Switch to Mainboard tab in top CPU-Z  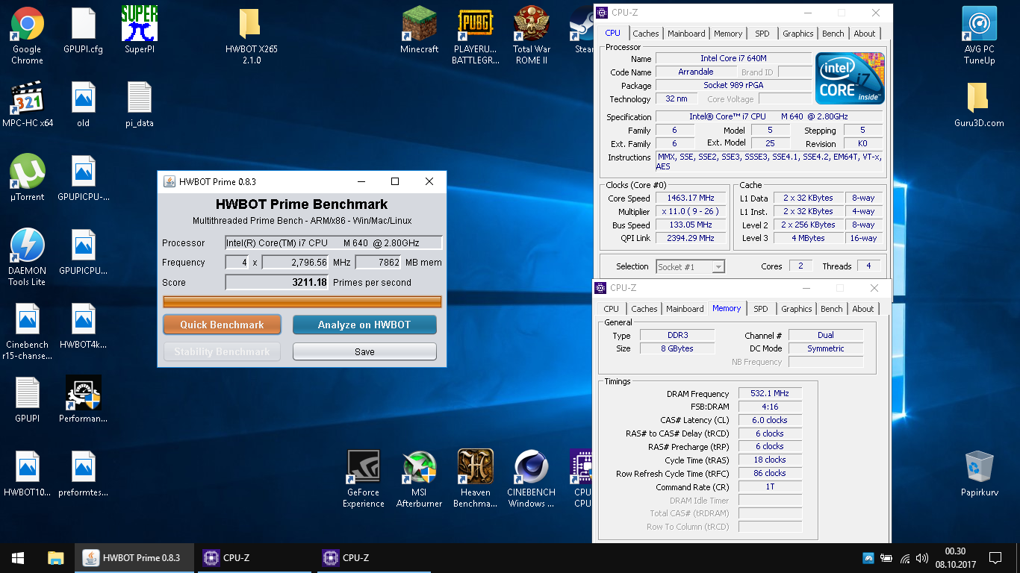click(x=686, y=34)
